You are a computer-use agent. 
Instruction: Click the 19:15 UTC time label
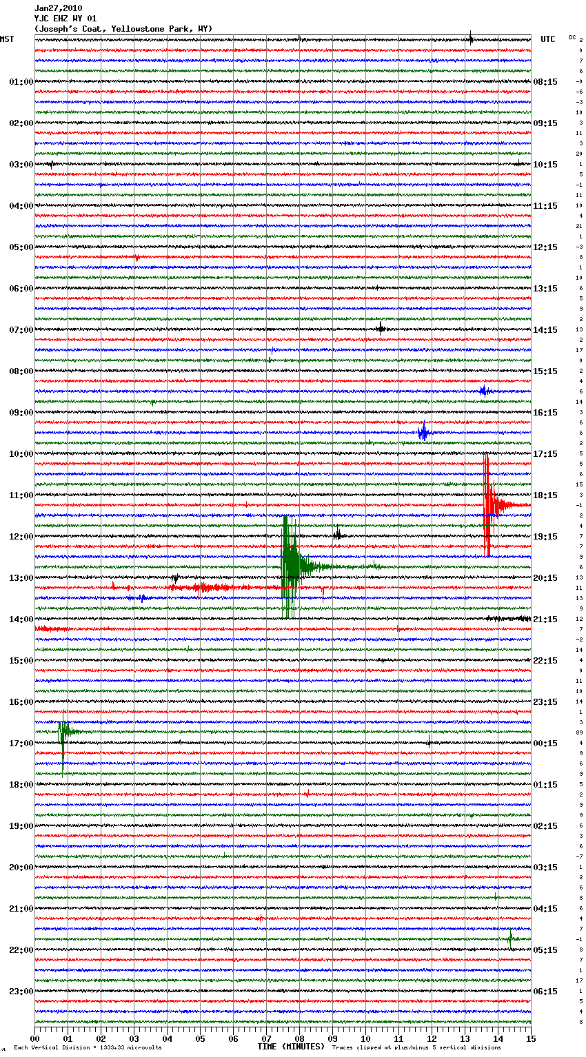545,537
